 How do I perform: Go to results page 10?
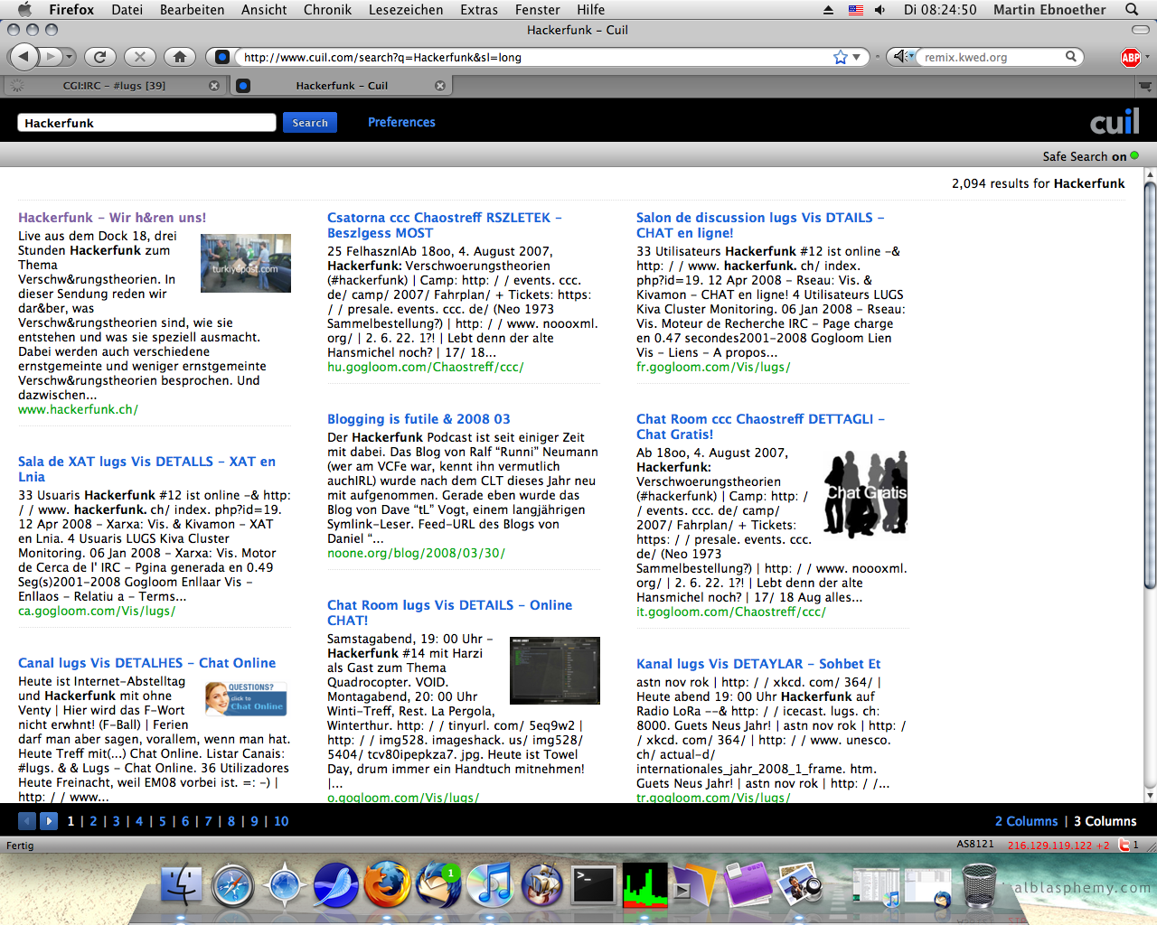[x=281, y=821]
